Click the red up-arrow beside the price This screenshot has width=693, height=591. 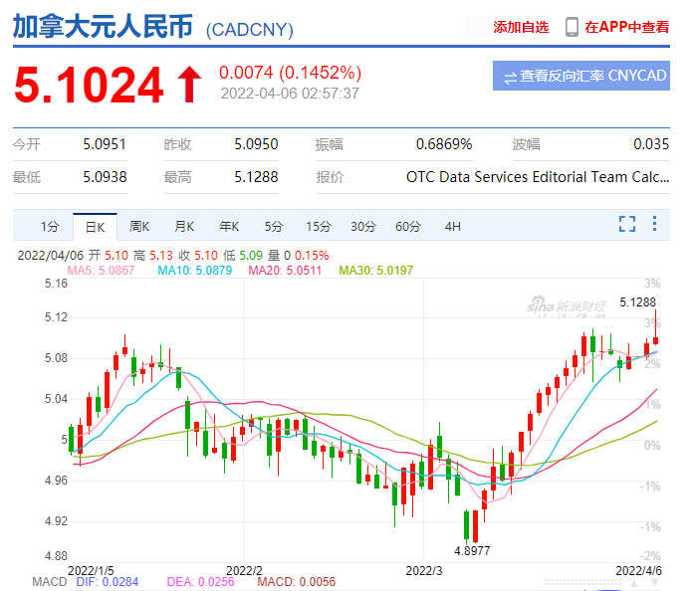point(189,85)
